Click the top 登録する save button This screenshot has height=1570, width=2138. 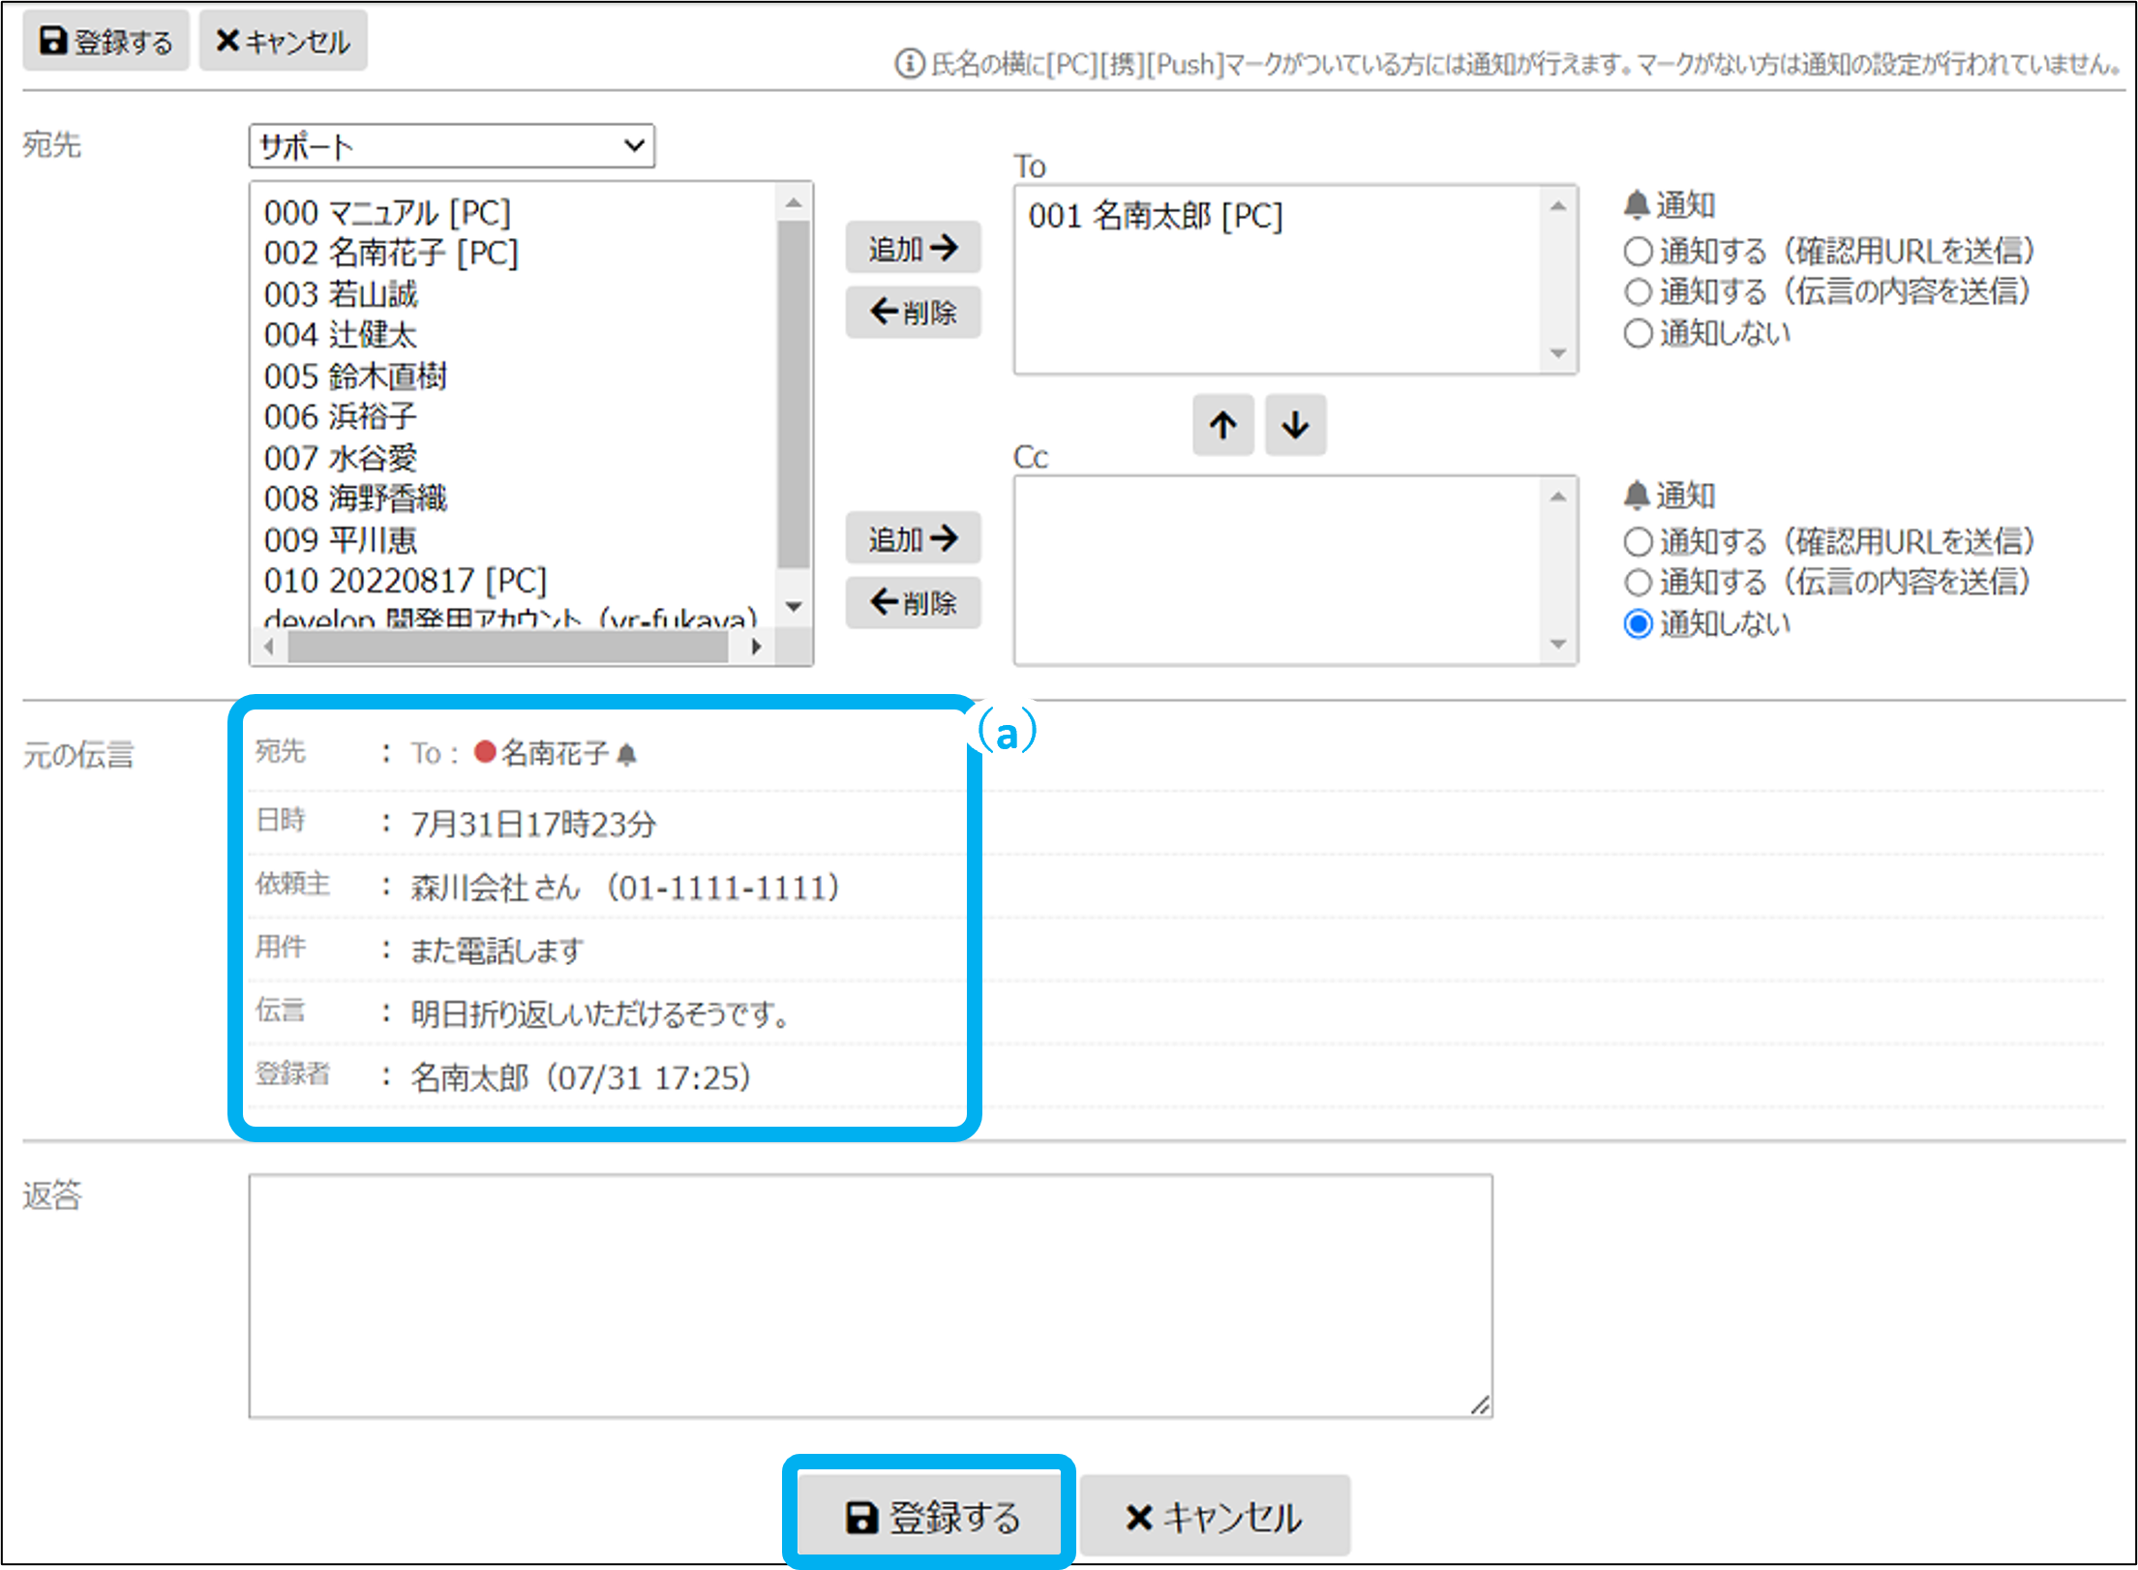coord(105,42)
